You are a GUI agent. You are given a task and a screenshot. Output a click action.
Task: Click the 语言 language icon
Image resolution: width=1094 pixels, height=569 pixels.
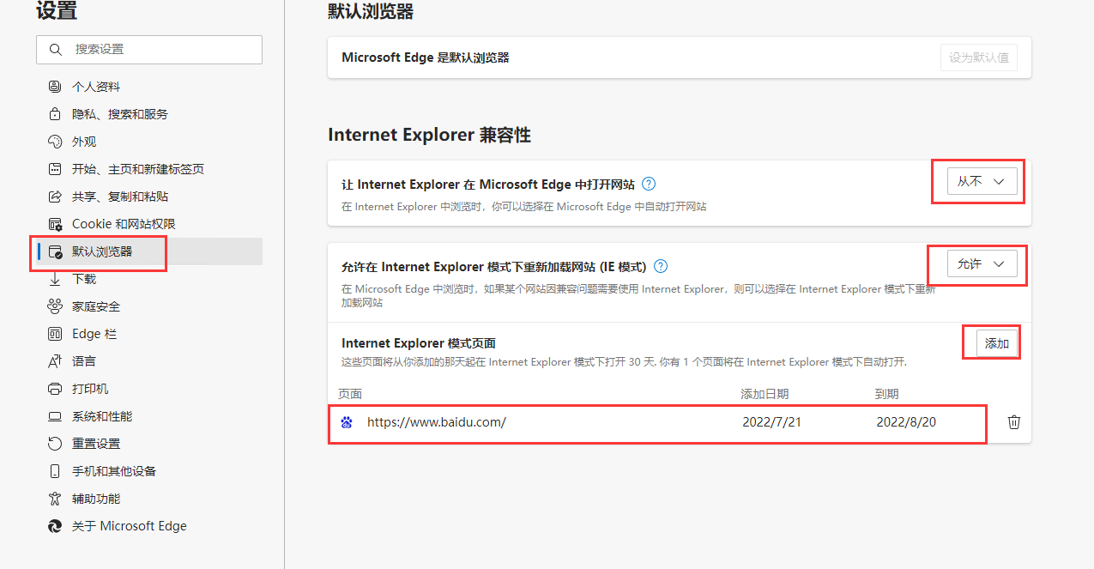coord(55,361)
